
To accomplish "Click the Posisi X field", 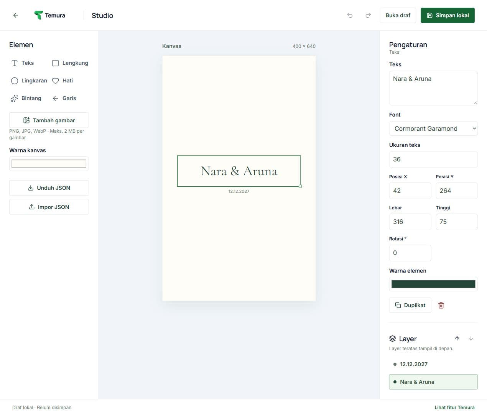I will pos(410,191).
